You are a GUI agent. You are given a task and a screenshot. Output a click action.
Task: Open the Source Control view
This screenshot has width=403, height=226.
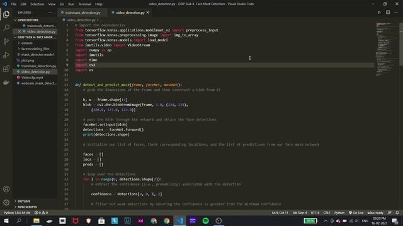6,41
